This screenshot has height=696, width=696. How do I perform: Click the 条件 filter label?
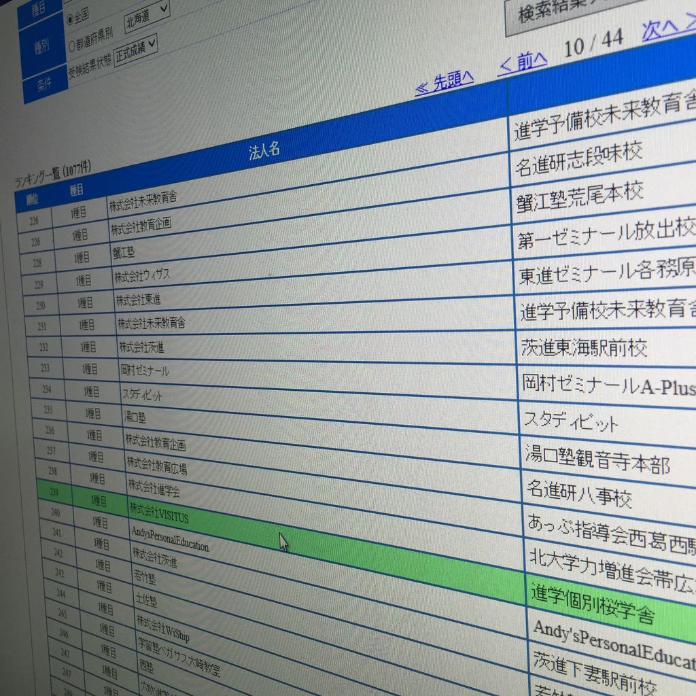click(x=44, y=85)
